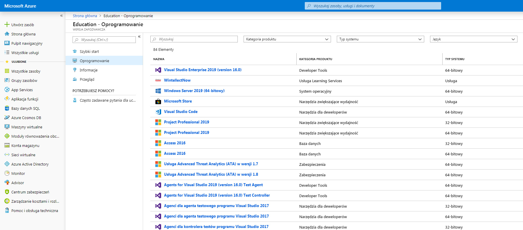The height and width of the screenshot is (230, 523).
Task: Click the Zarządzanie kosztami icon
Action: pos(7,201)
